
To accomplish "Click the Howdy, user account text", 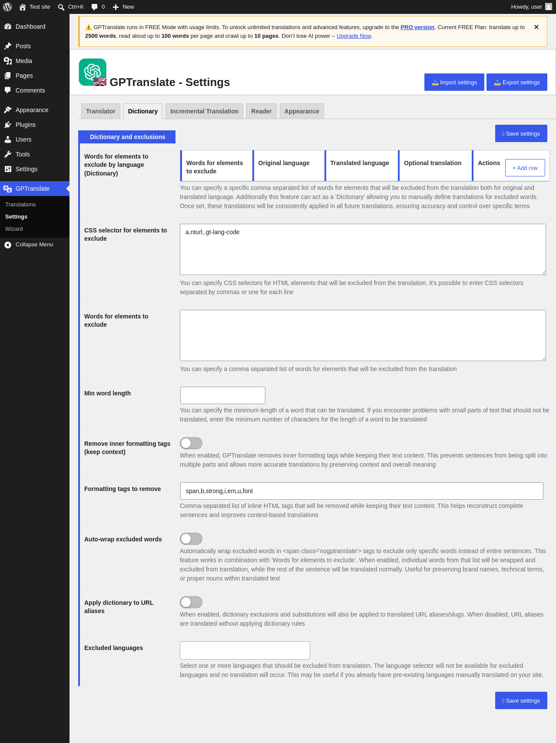I will [x=526, y=7].
